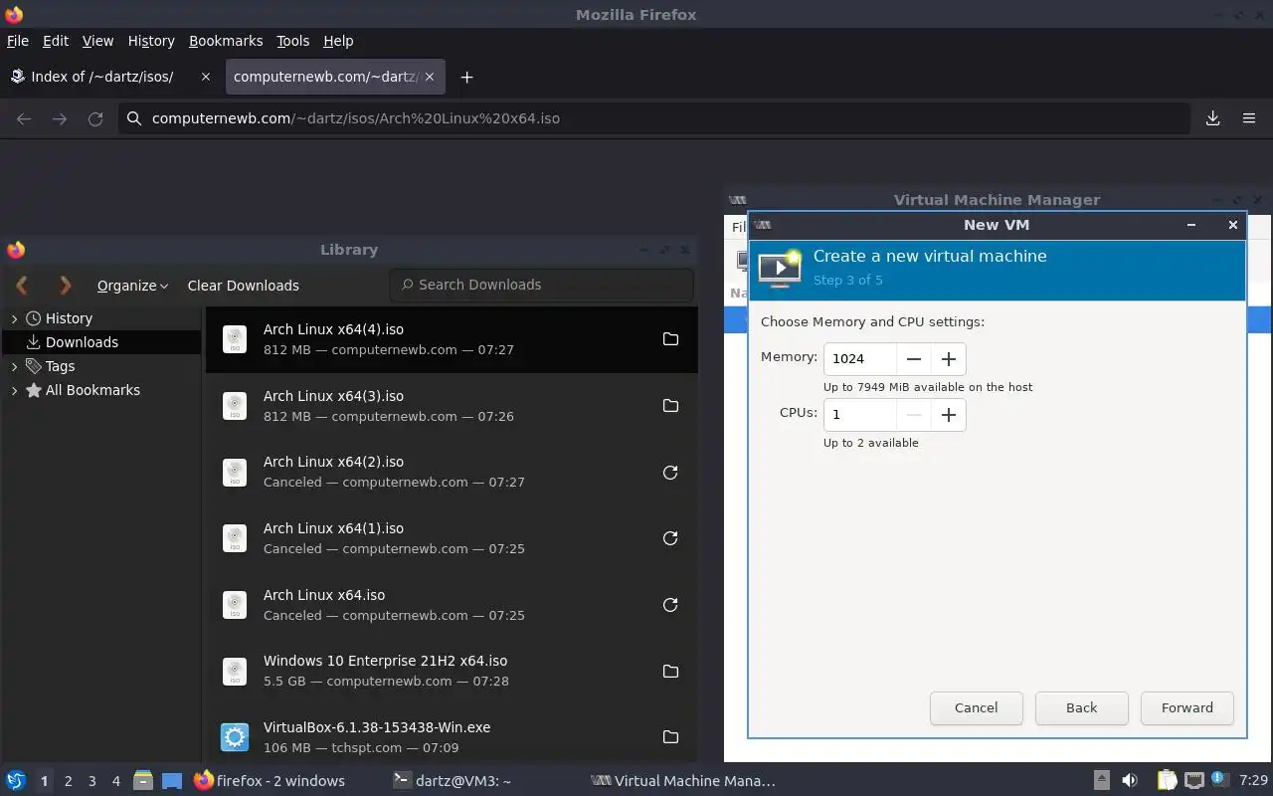
Task: Open the Organize dropdown in Library
Action: tap(132, 286)
